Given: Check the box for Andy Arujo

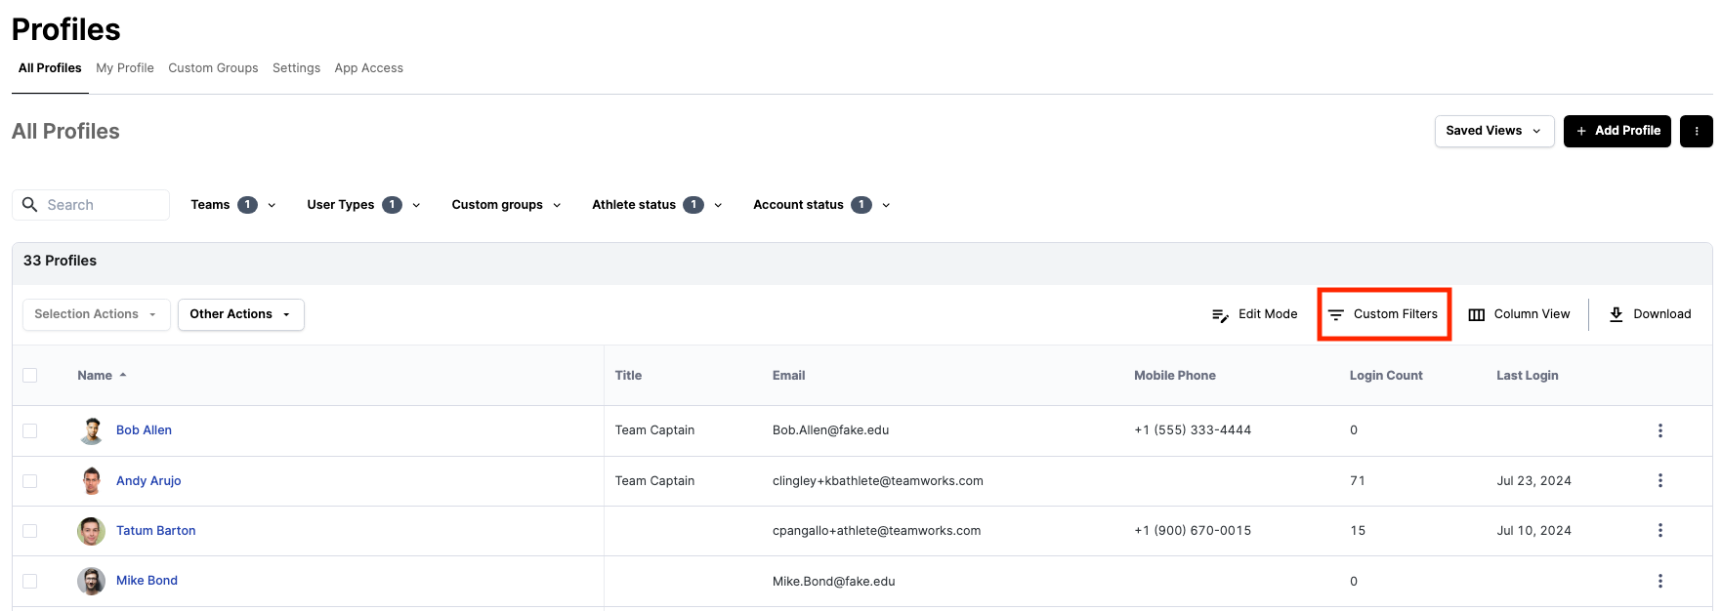Looking at the screenshot, I should pos(30,481).
